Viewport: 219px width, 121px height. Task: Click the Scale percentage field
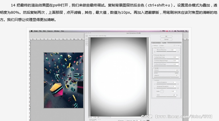174,95
